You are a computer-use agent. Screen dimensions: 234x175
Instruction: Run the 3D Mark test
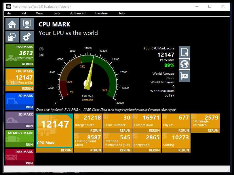pos(20,126)
